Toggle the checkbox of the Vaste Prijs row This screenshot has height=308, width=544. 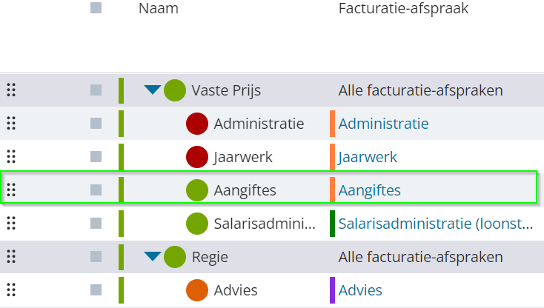click(96, 90)
